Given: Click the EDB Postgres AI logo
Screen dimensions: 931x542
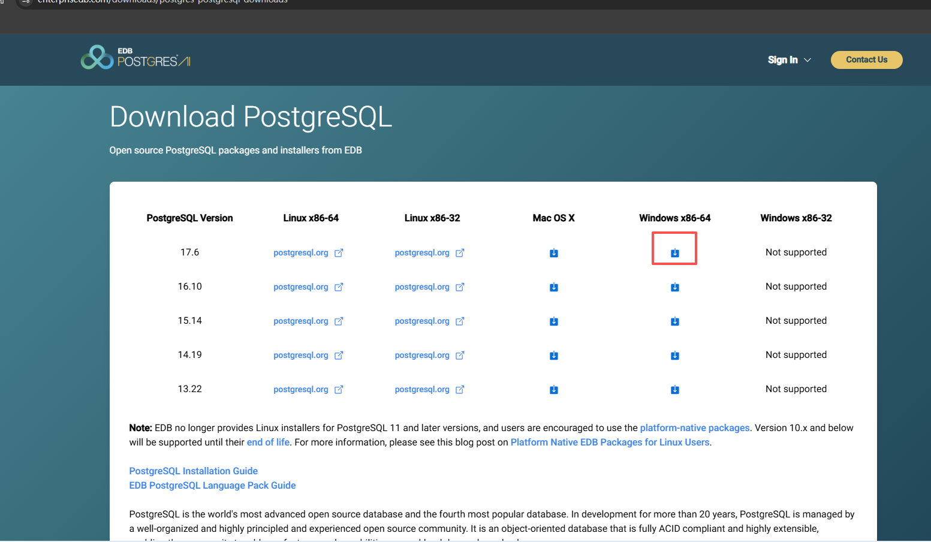Looking at the screenshot, I should (x=135, y=58).
